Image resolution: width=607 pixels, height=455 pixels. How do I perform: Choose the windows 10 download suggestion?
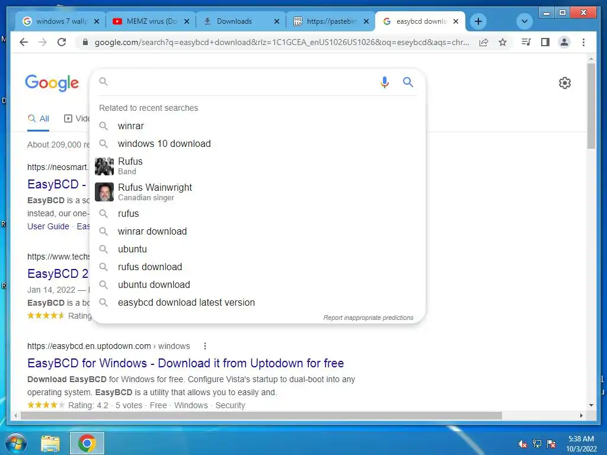[257, 143]
